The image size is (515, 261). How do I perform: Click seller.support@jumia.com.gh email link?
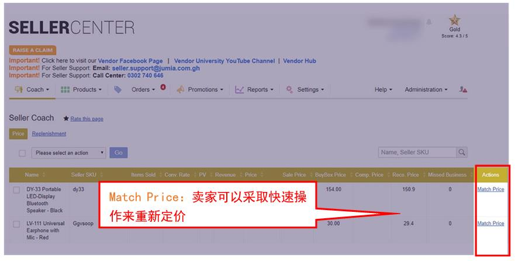pyautogui.click(x=155, y=68)
